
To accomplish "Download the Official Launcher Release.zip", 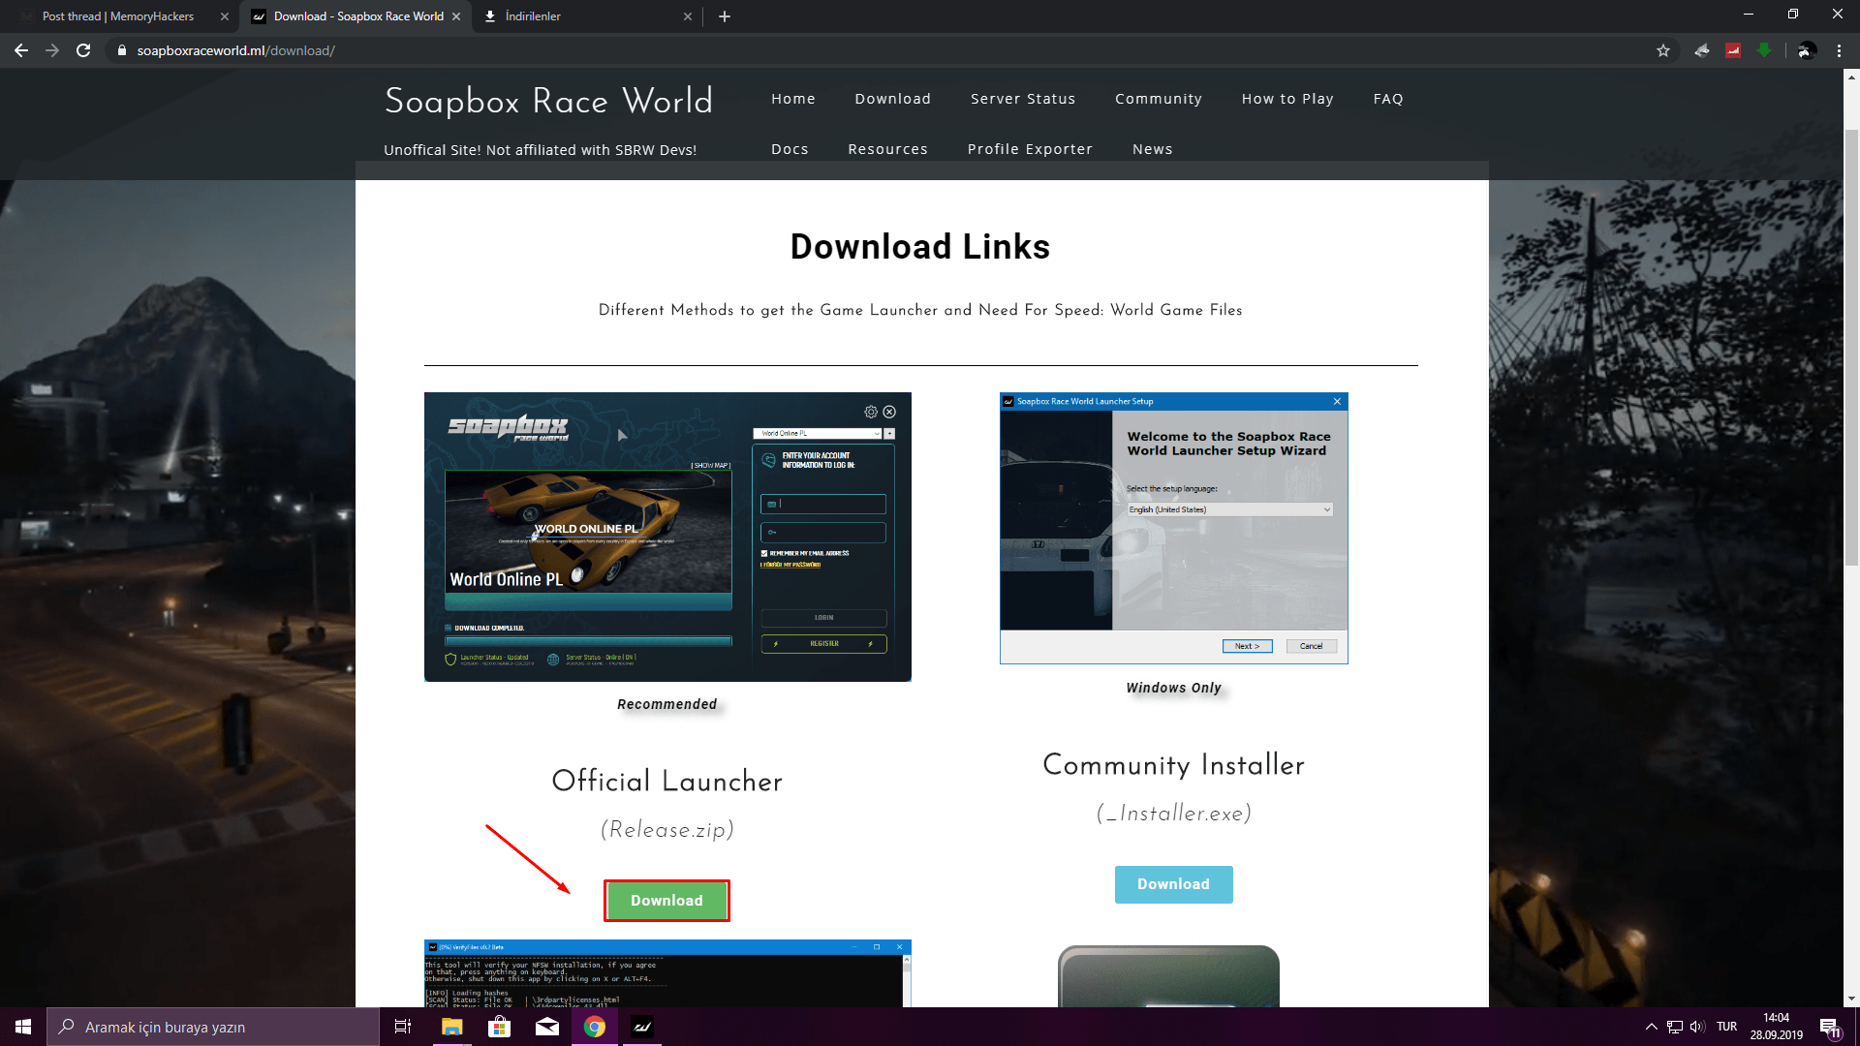I will coord(666,901).
